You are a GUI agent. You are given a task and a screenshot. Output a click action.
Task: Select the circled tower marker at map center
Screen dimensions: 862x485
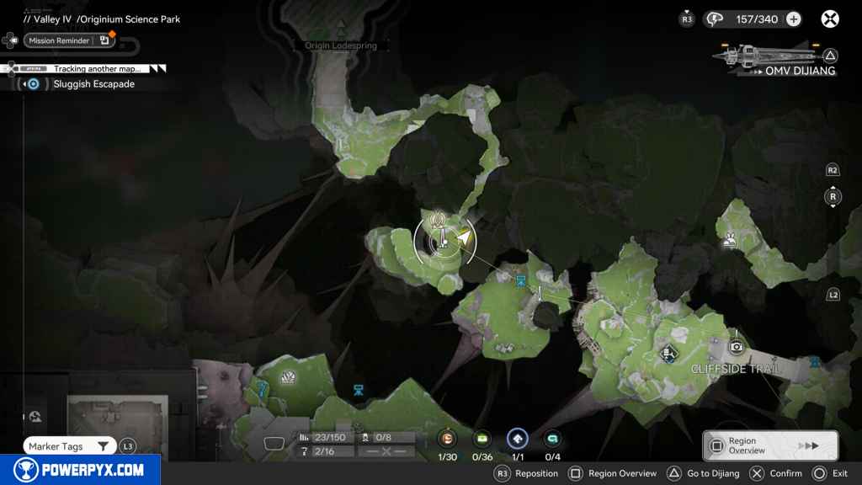437,239
